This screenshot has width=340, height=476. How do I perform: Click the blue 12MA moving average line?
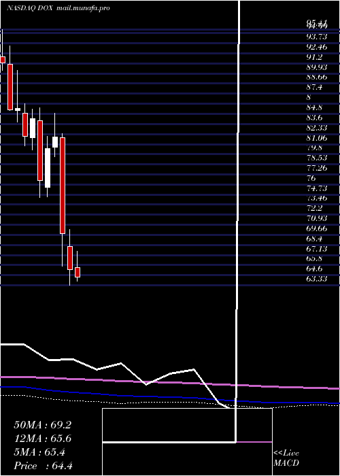[x=170, y=396]
